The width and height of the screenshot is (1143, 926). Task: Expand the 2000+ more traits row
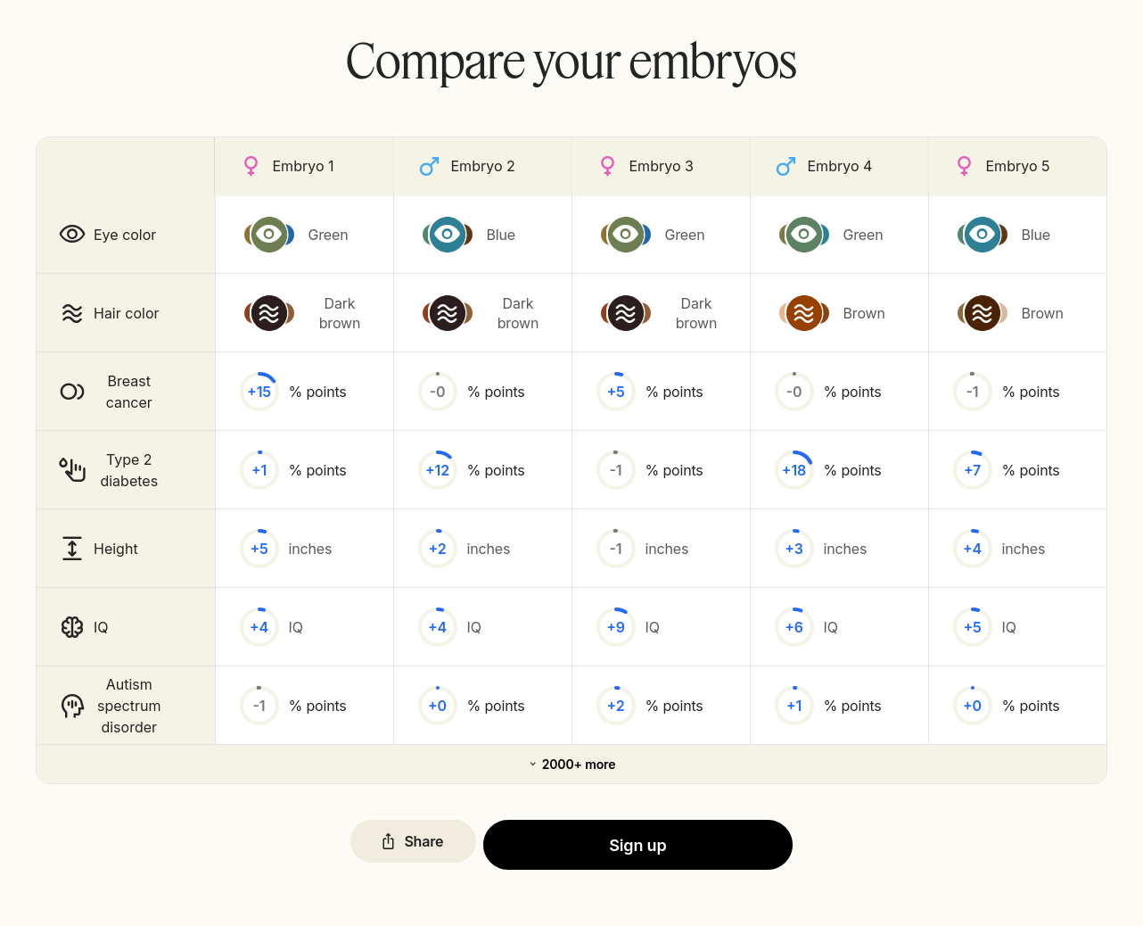tap(571, 765)
